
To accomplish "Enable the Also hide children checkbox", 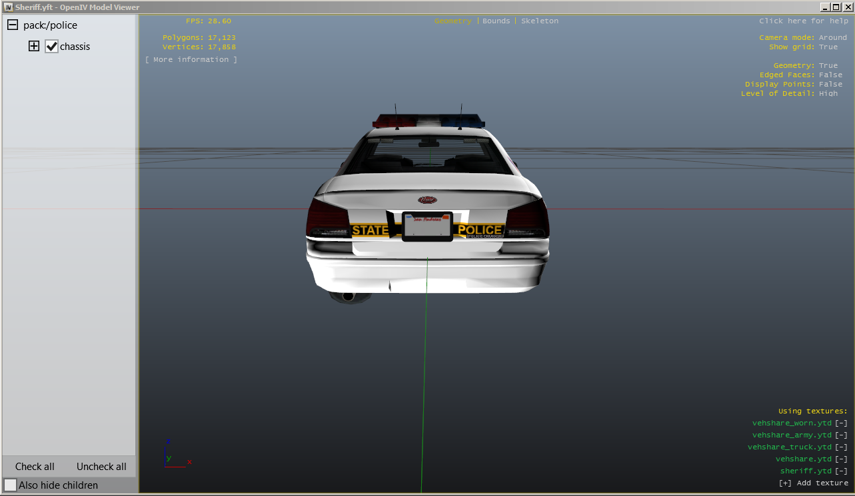I will click(11, 485).
